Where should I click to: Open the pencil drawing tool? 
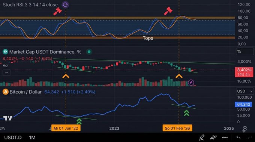click(x=202, y=138)
